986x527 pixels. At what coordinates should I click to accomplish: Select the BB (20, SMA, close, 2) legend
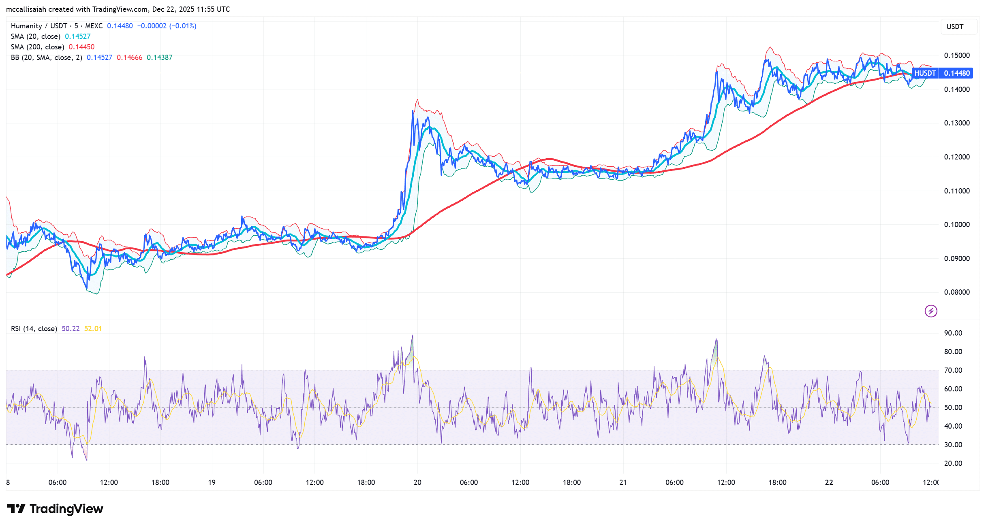point(46,57)
